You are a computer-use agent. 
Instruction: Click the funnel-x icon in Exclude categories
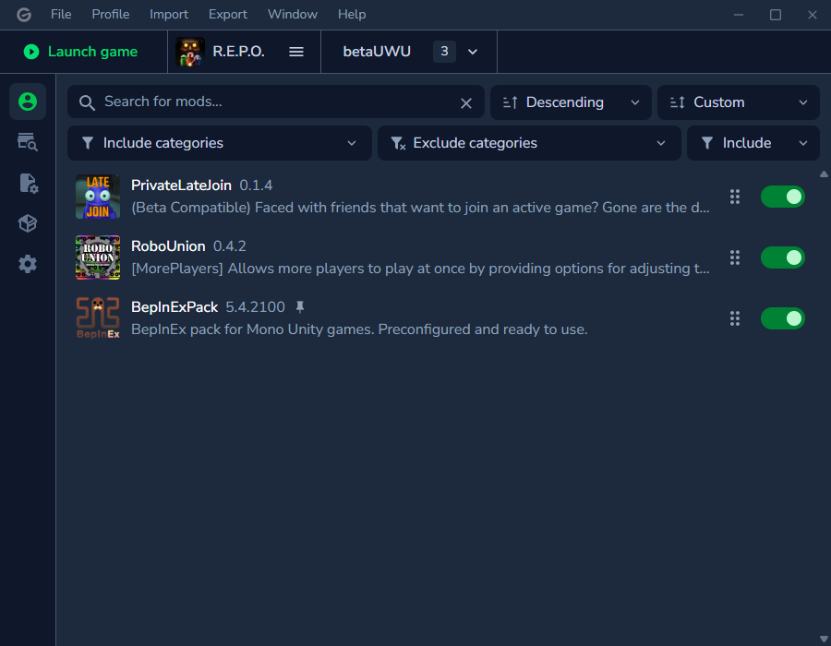tap(398, 143)
